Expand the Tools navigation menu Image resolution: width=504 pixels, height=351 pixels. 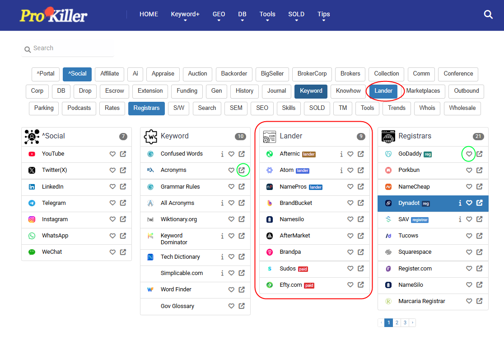267,14
